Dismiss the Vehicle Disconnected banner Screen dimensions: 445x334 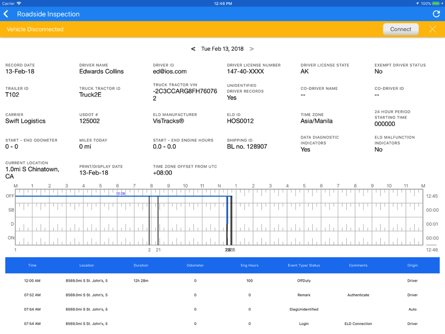(433, 29)
